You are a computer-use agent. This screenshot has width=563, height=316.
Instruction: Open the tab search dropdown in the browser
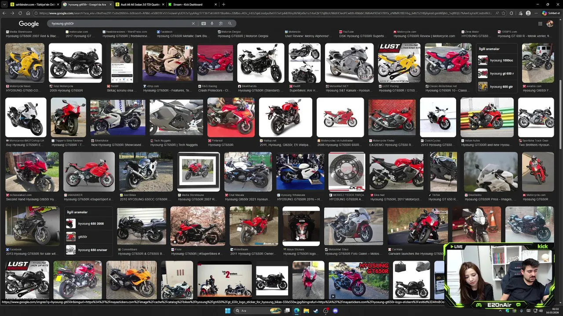(x=4, y=4)
